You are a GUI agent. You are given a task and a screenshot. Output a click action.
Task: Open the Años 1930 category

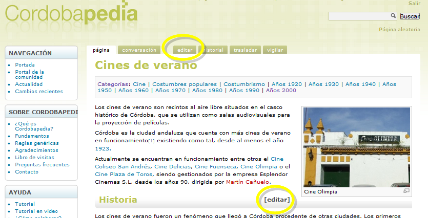click(x=323, y=84)
